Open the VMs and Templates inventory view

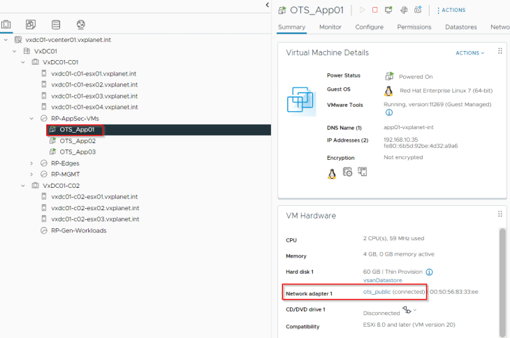coord(31,24)
